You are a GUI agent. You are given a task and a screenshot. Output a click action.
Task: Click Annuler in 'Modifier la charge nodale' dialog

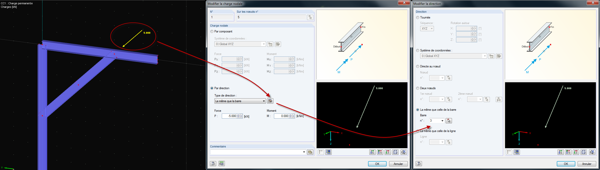coord(398,164)
